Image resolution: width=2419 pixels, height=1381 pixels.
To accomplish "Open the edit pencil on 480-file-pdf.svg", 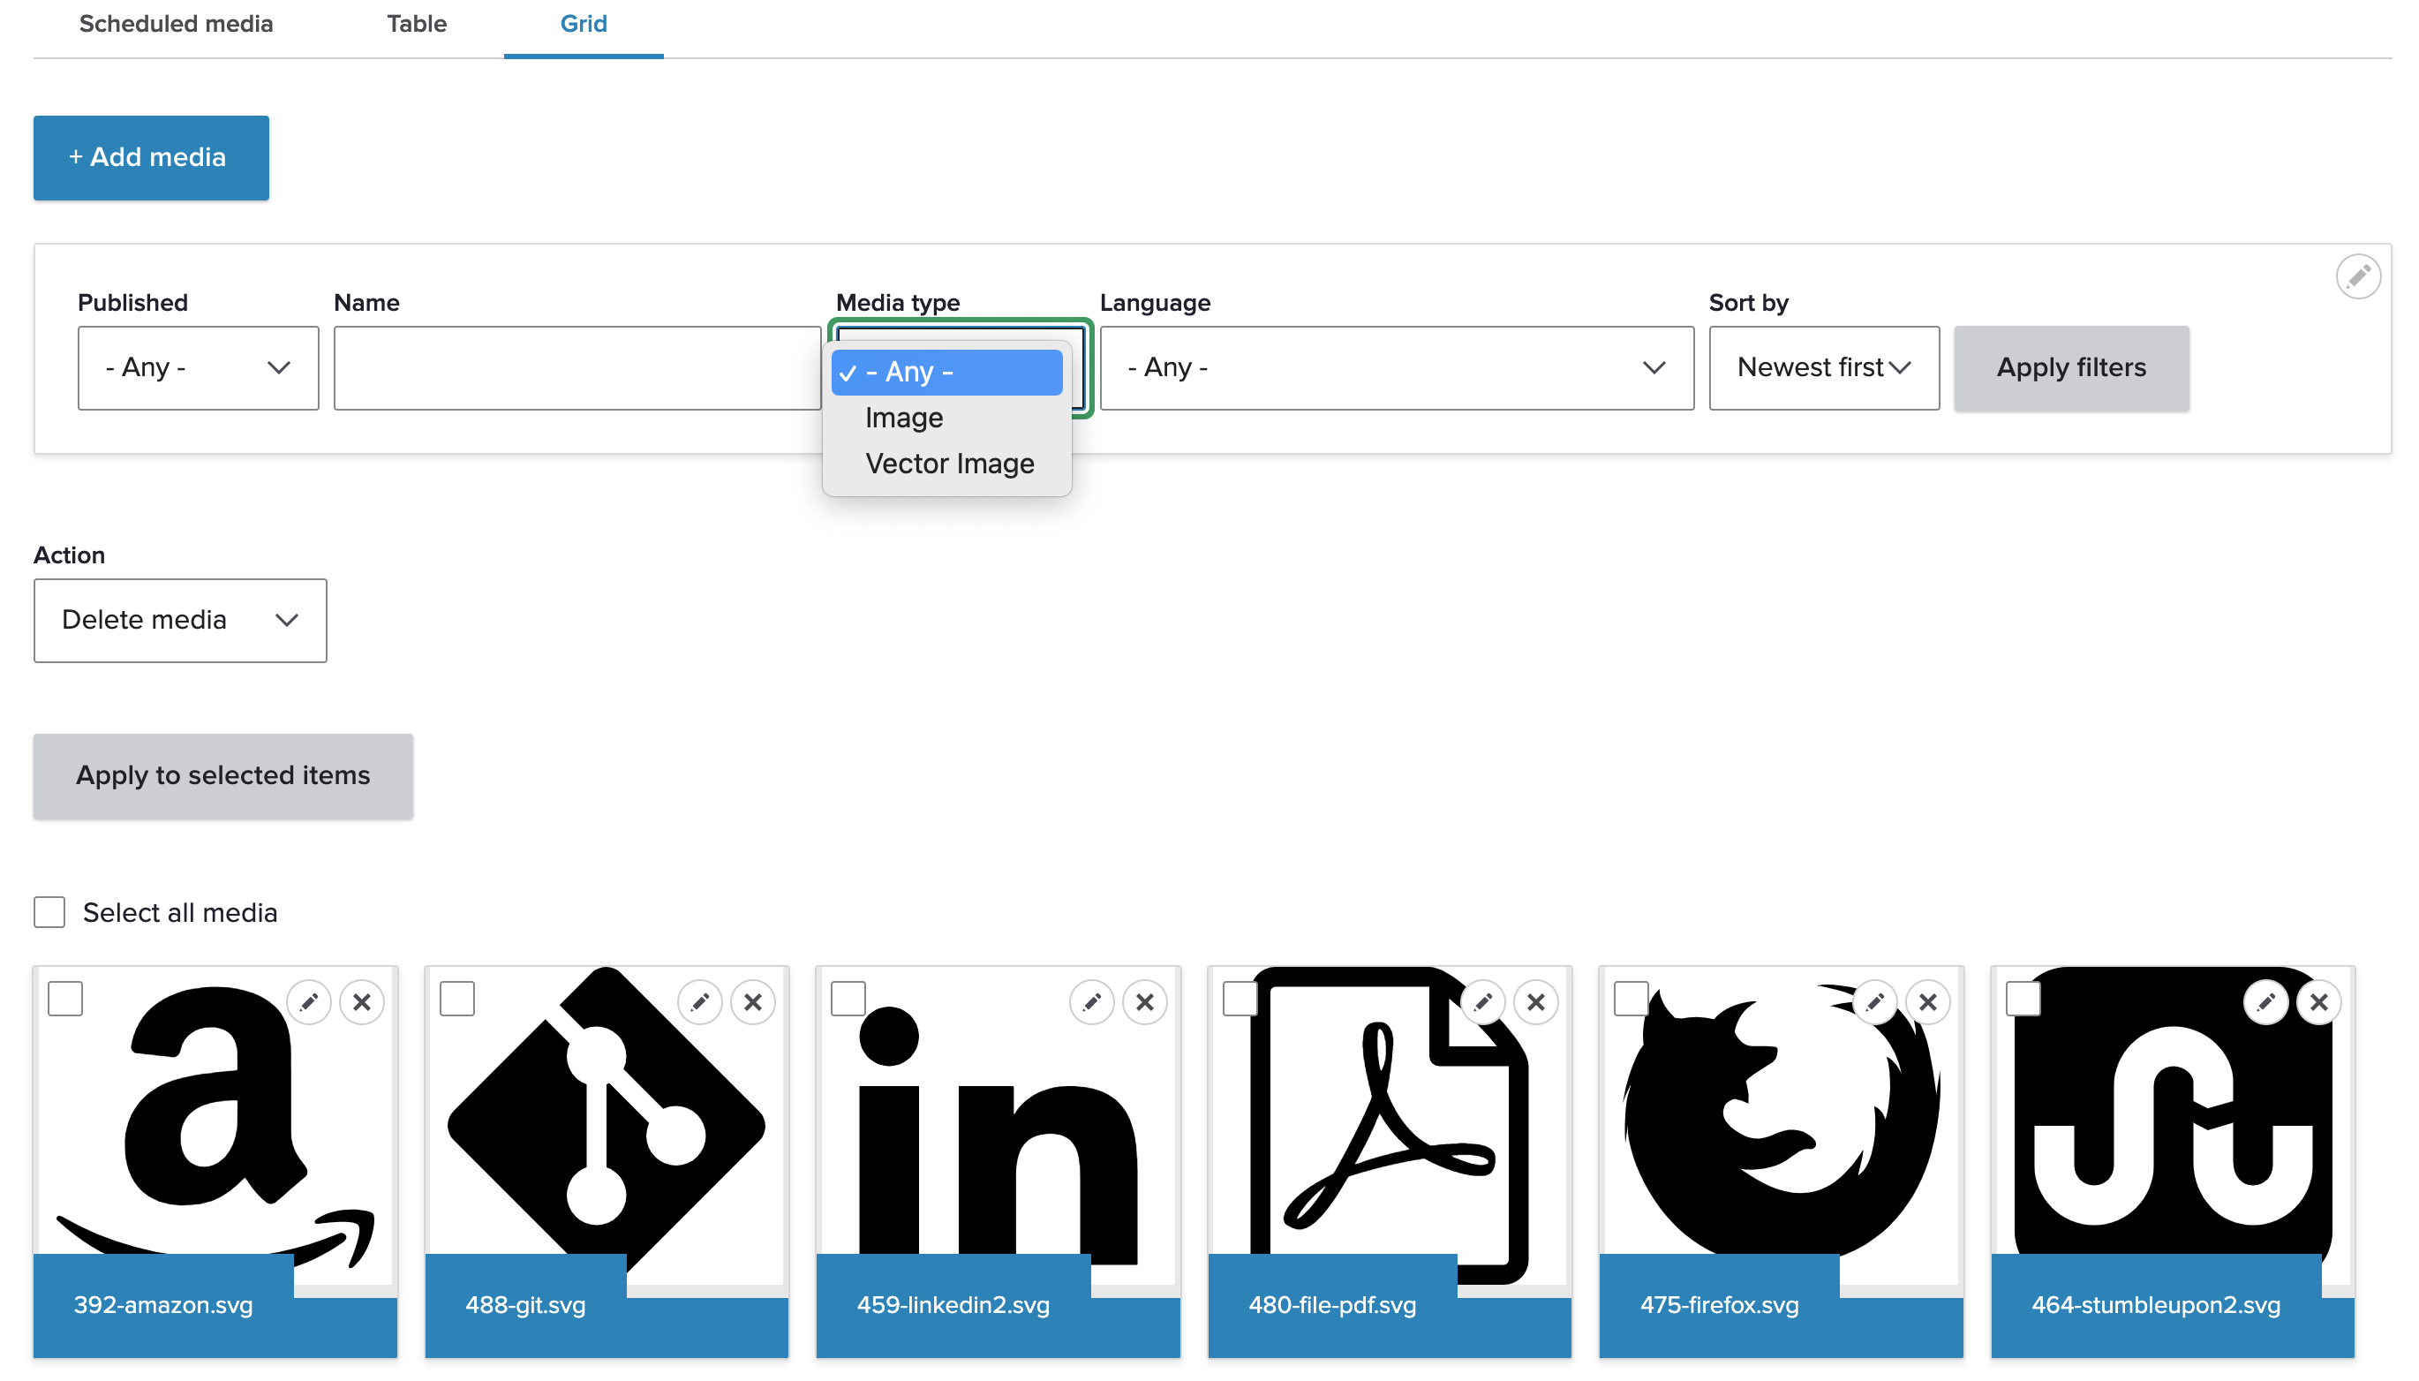I will (x=1483, y=1001).
